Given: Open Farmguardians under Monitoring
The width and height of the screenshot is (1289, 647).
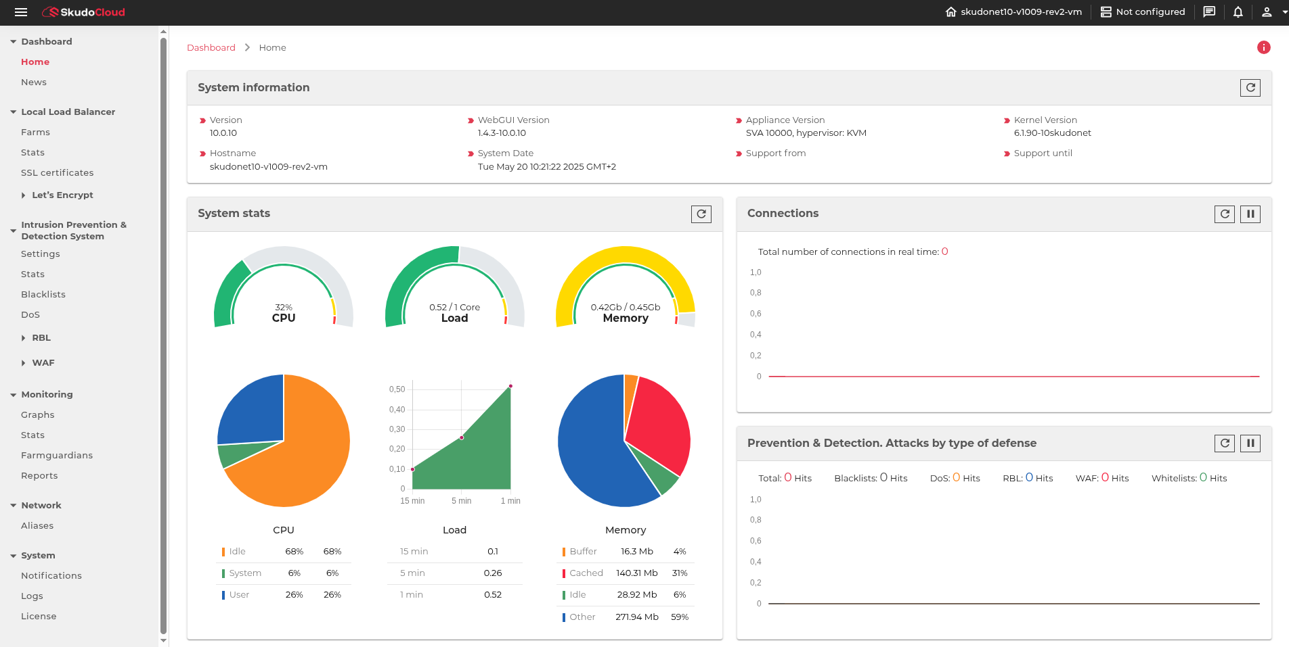Looking at the screenshot, I should [57, 456].
